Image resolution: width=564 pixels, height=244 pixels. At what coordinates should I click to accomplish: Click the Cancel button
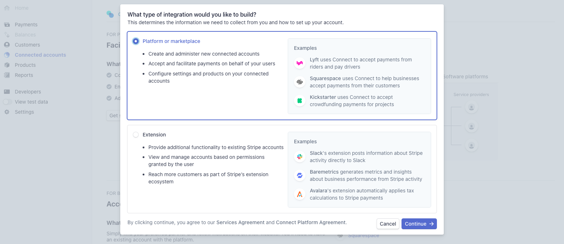tap(388, 224)
